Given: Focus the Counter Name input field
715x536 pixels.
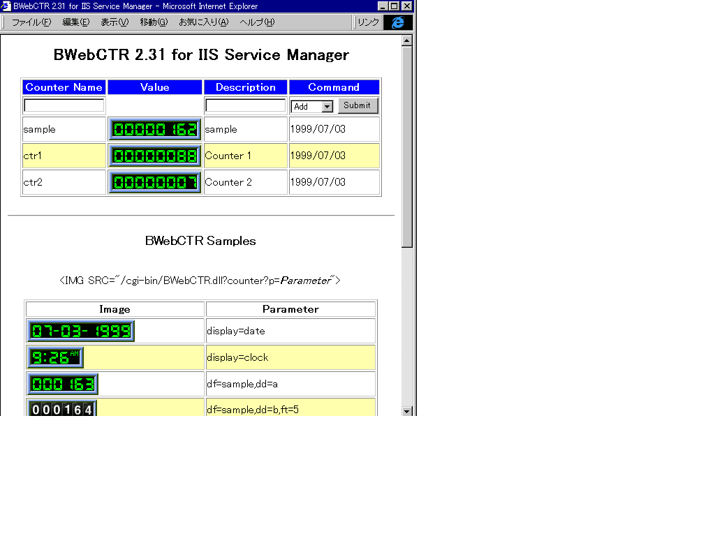Looking at the screenshot, I should [64, 105].
